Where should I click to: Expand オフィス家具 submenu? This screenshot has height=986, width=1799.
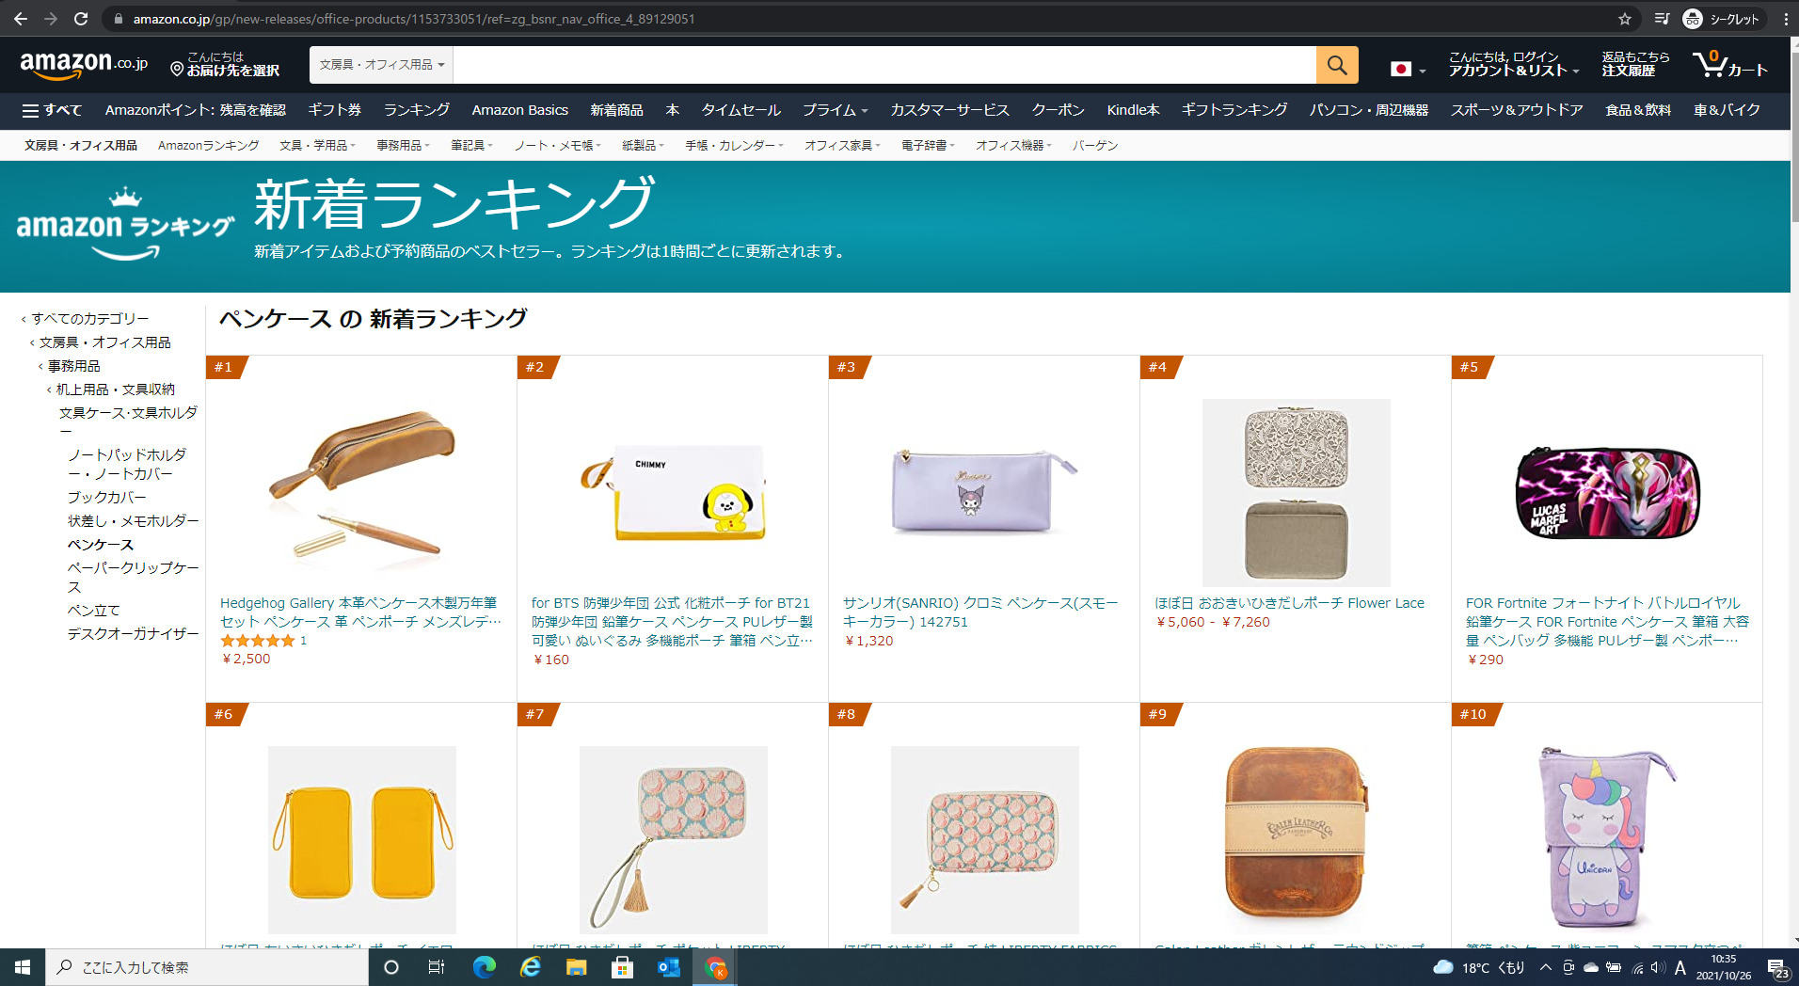pyautogui.click(x=842, y=145)
